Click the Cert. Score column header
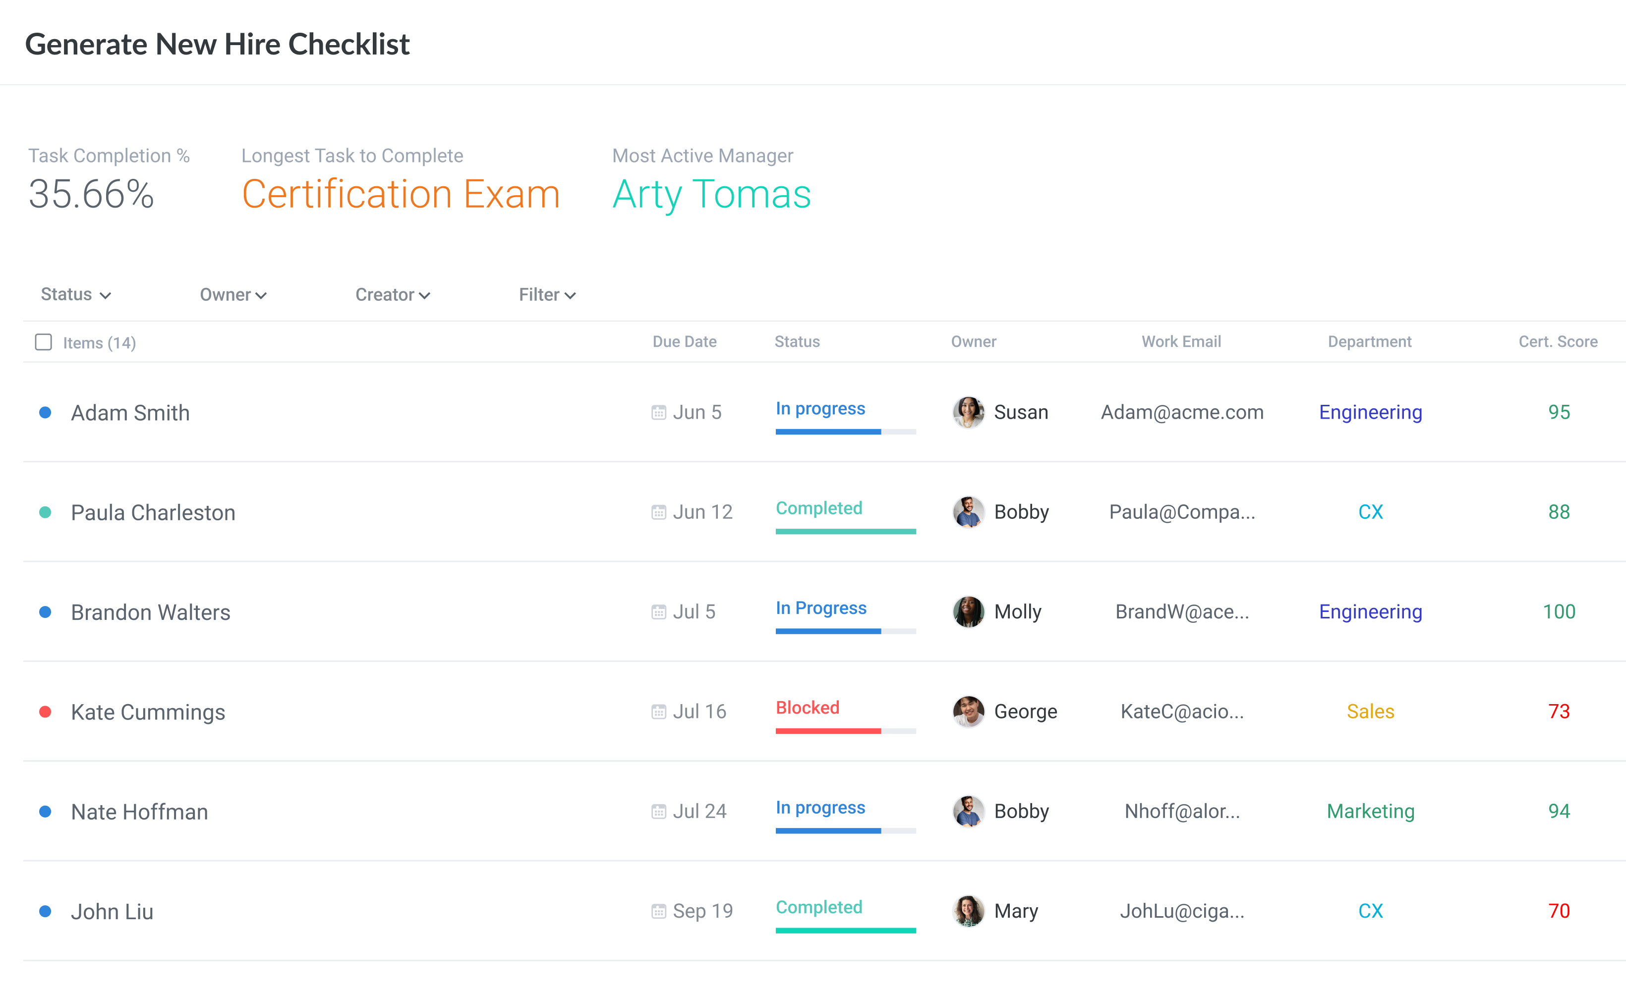This screenshot has height=991, width=1626. coord(1558,341)
